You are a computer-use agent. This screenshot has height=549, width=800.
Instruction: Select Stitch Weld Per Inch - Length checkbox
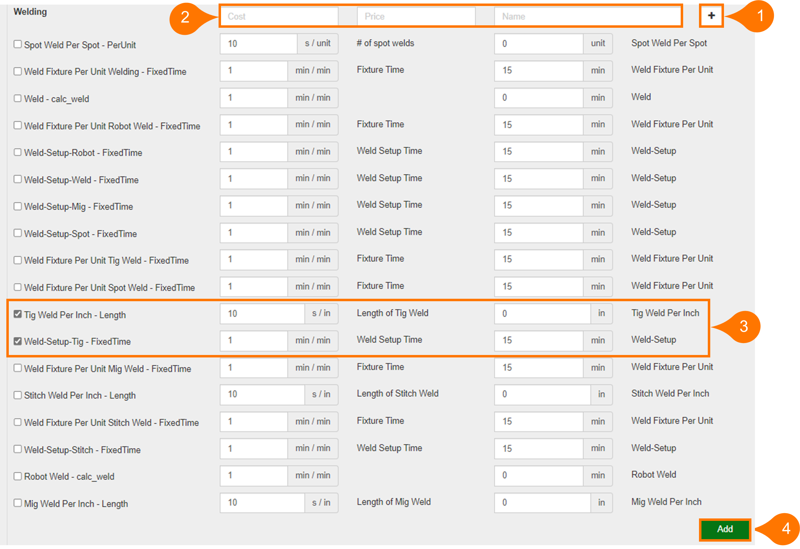click(18, 395)
